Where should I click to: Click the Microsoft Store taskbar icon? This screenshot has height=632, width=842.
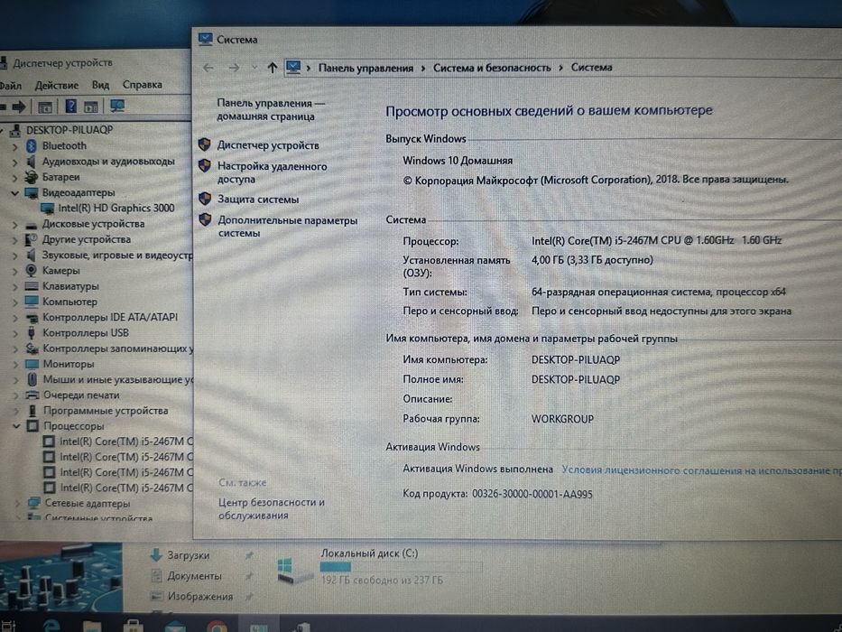134,627
